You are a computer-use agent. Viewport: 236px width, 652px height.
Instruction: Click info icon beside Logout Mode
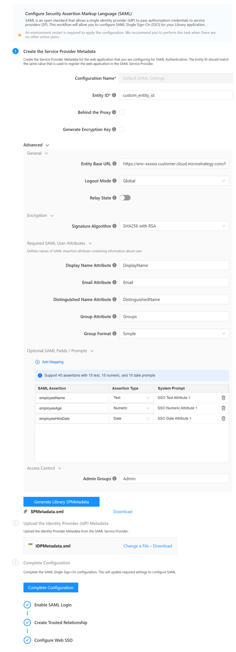point(114,181)
